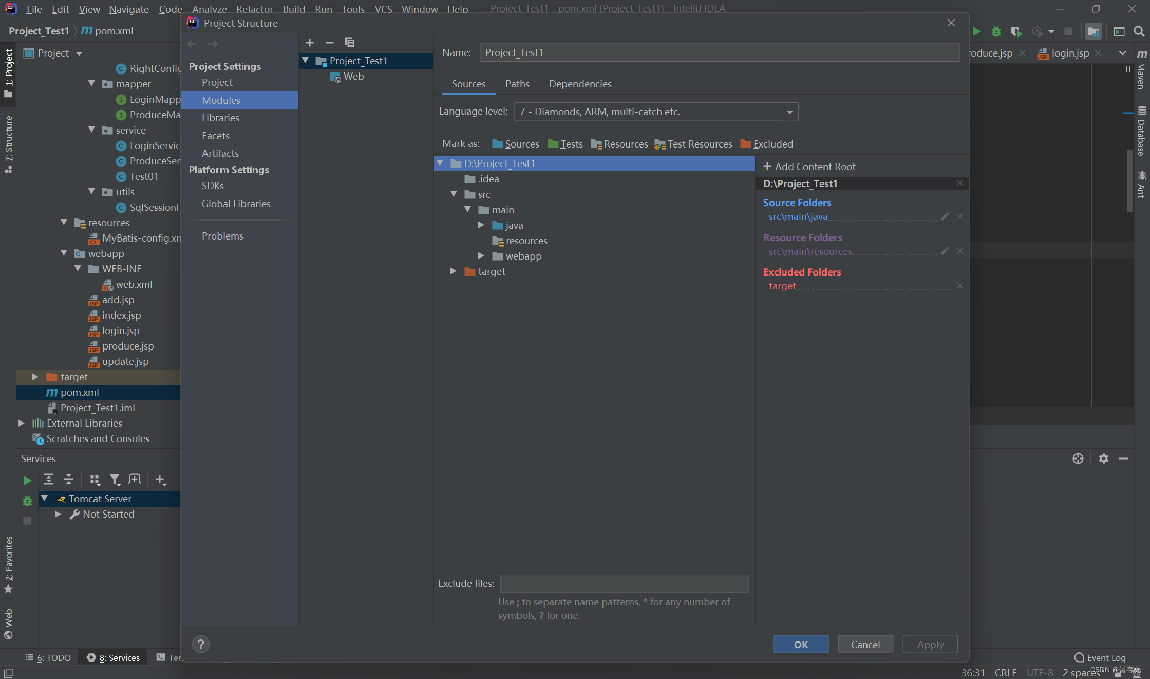Collapse the Project_Test1 module node
1150x679 pixels.
(306, 60)
